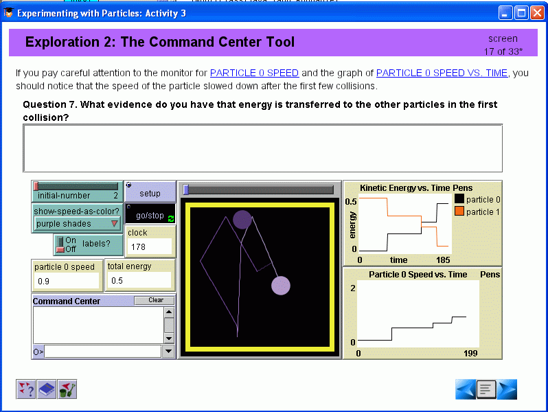Click the Question 7 answer text box
Image resolution: width=548 pixels, height=412 pixels.
click(x=262, y=148)
